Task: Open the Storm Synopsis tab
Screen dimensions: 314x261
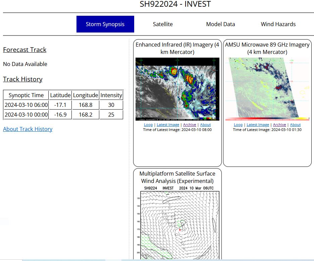Action: [105, 24]
